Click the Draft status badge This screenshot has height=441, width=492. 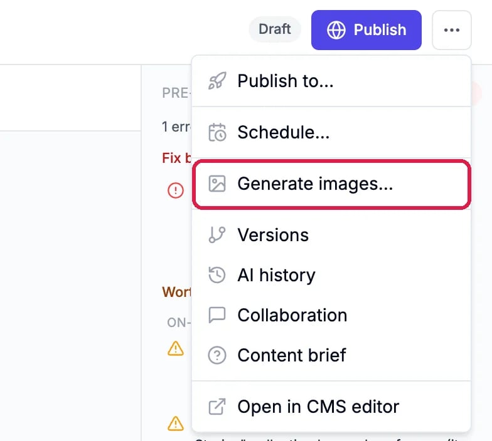pyautogui.click(x=275, y=29)
